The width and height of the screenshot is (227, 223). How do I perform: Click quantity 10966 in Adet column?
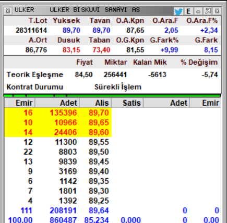click(65, 122)
